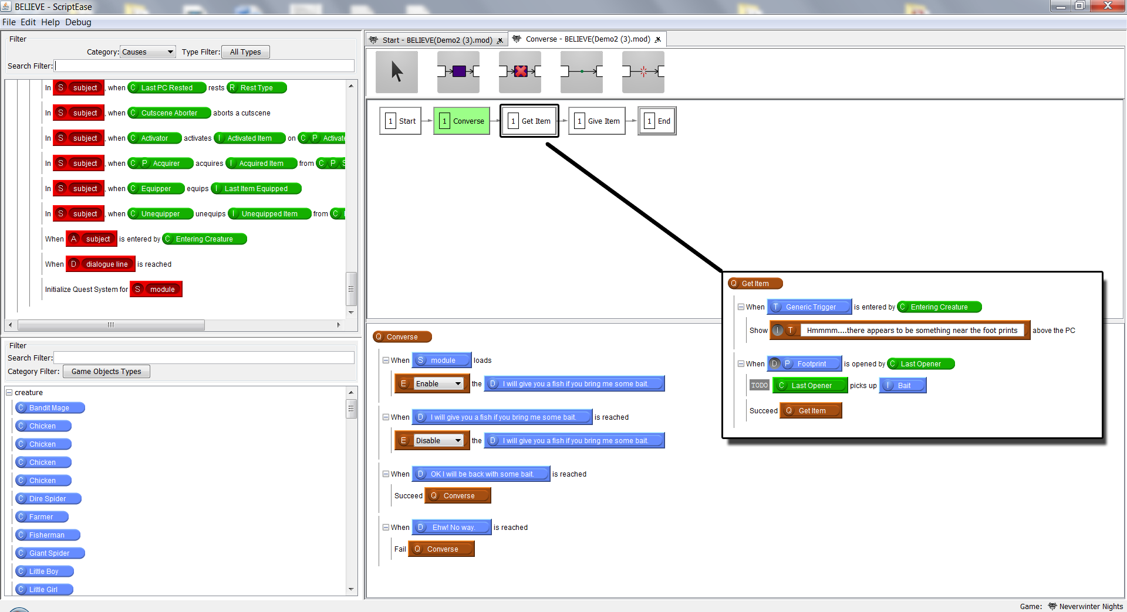Image resolution: width=1127 pixels, height=612 pixels.
Task: Click the Entering Creature green binding
Action: (939, 307)
